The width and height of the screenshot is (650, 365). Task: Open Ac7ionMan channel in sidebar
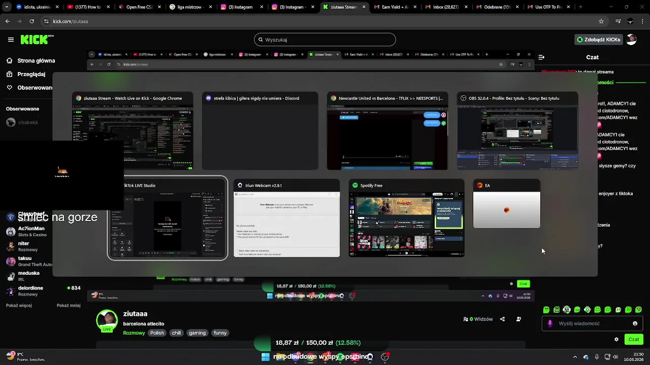click(x=29, y=231)
